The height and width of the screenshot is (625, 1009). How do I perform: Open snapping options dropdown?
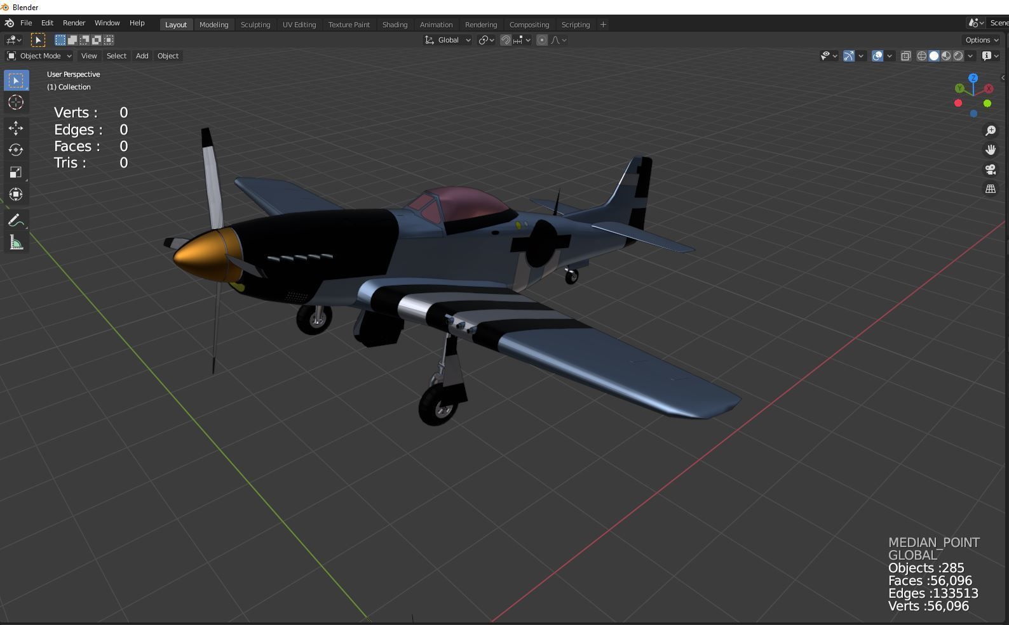tap(522, 40)
